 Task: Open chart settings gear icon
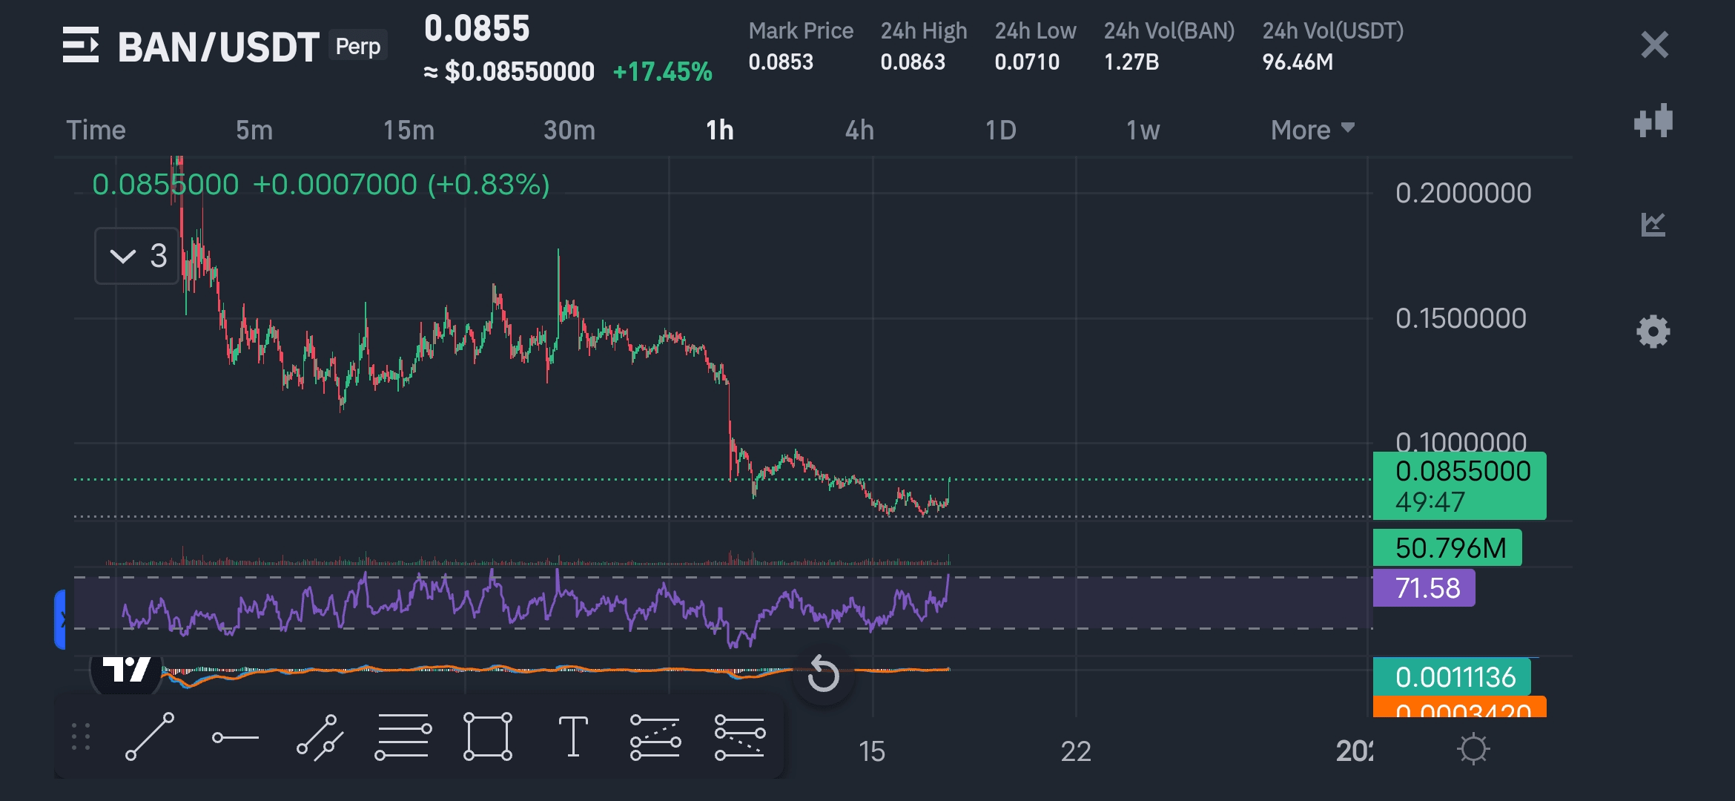(x=1653, y=331)
